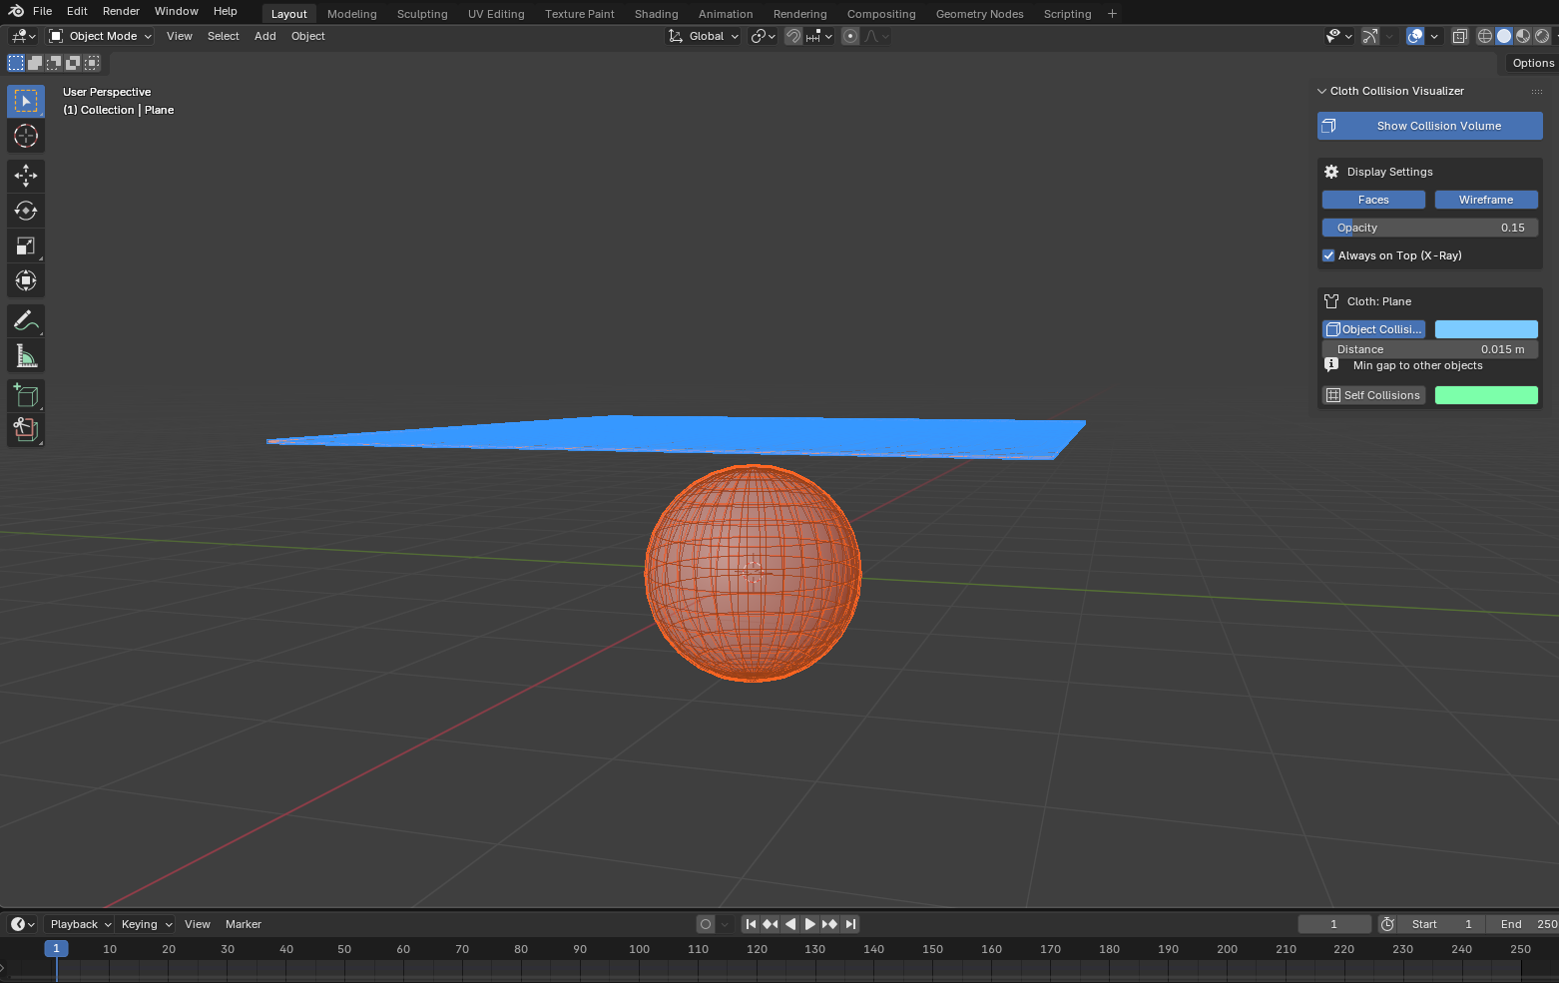Activate the Annotate pencil tool
This screenshot has height=983, width=1559.
point(26,320)
